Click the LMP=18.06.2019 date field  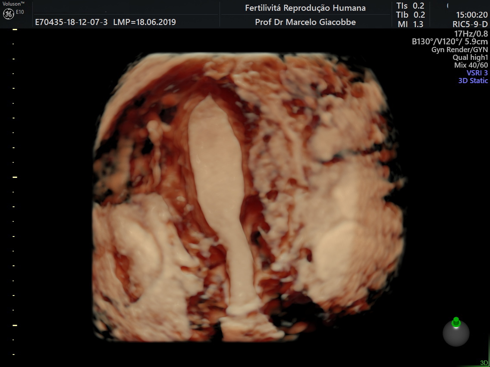click(144, 22)
